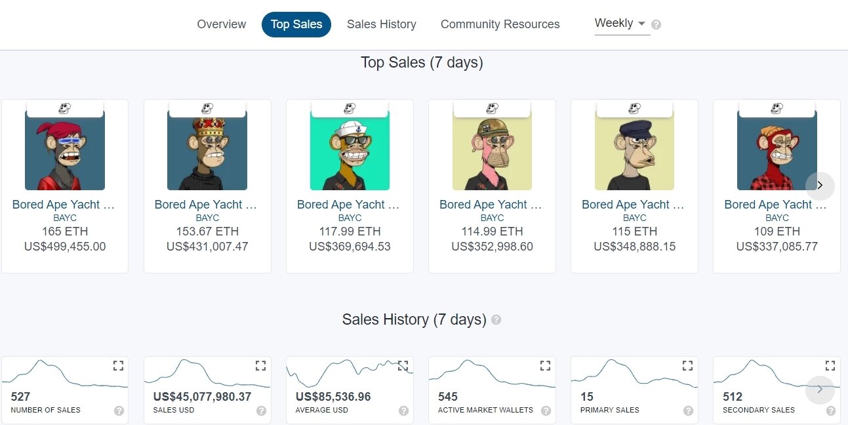Open the Community Resources tab

500,24
